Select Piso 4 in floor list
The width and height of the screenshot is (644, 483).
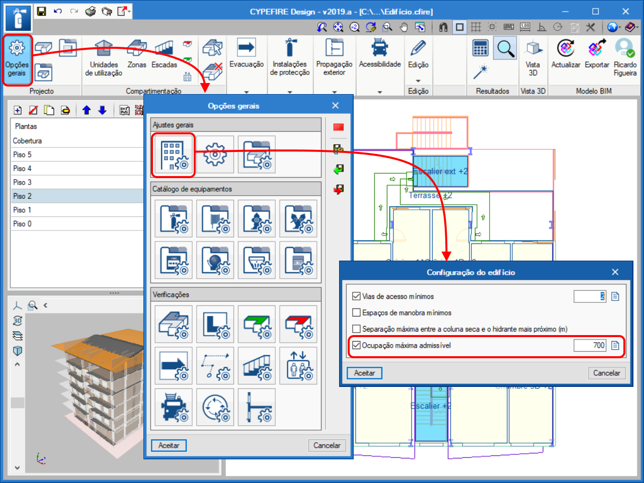[77, 168]
